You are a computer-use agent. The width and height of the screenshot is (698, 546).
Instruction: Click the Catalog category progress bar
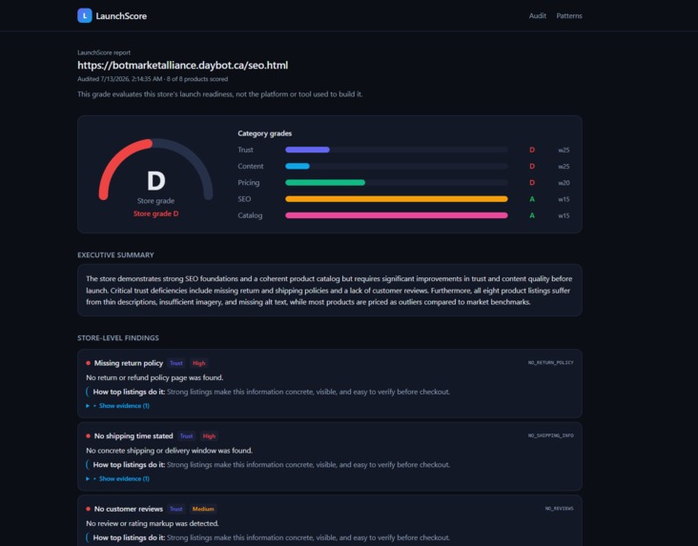coord(396,215)
